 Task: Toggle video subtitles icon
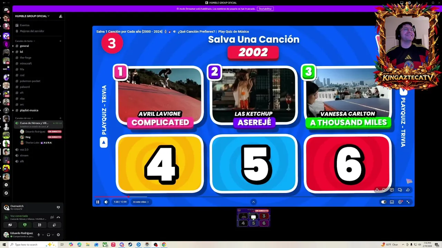pyautogui.click(x=392, y=202)
